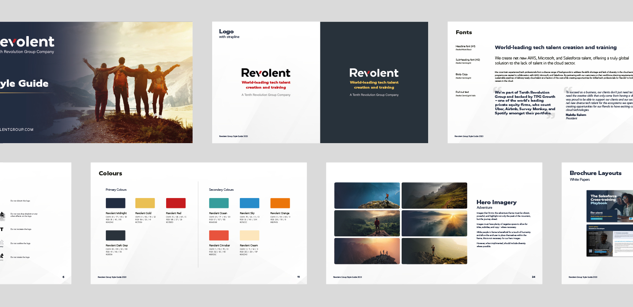Select the Revolent Red colour swatch

[176, 203]
